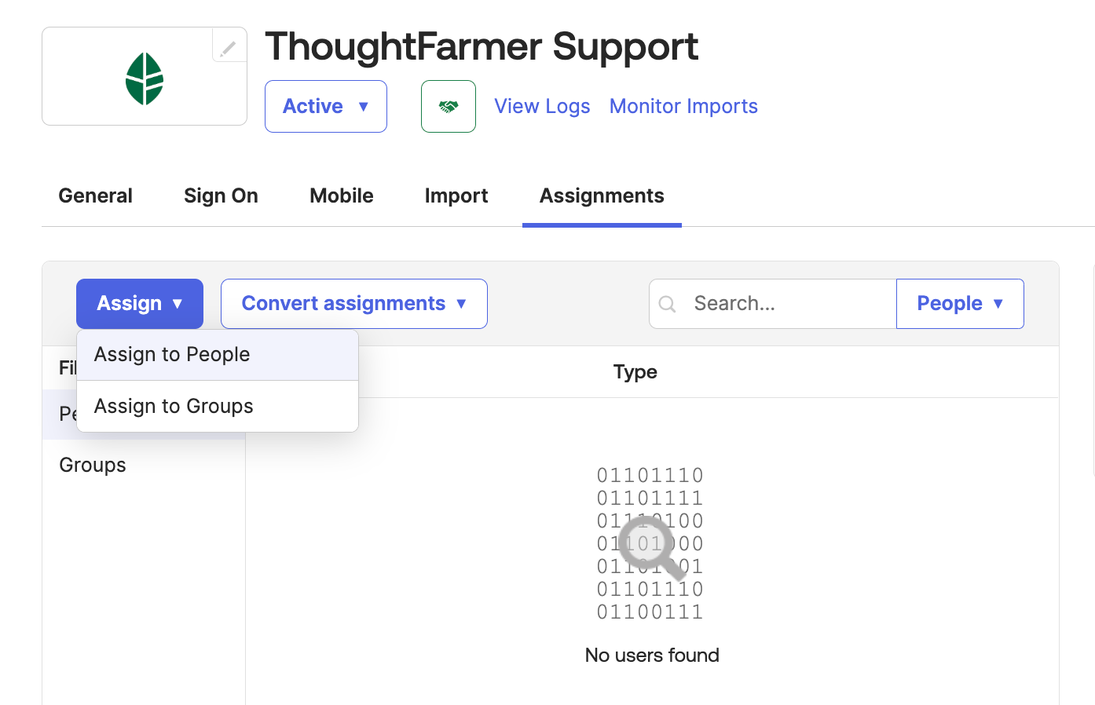1095x705 pixels.
Task: Collapse the Assign dropdown button
Action: coord(140,304)
